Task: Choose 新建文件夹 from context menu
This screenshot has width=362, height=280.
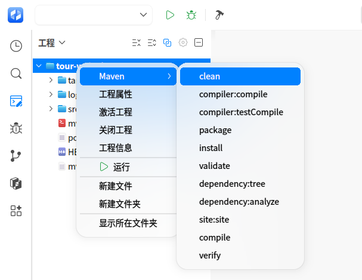Action: pos(128,204)
